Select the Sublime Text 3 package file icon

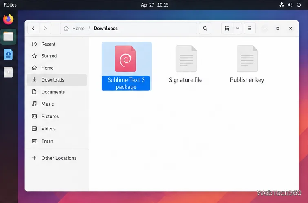126,59
